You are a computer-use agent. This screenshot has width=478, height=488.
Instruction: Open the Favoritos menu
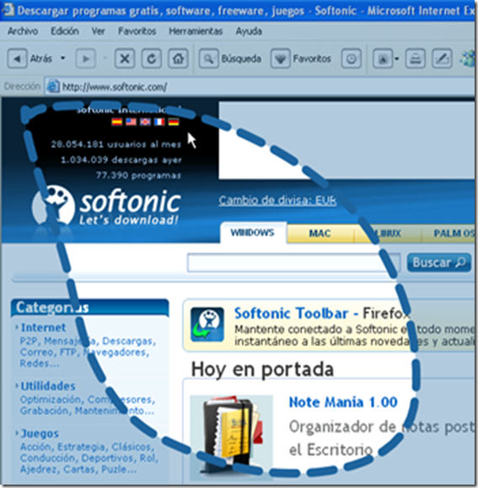coord(137,31)
